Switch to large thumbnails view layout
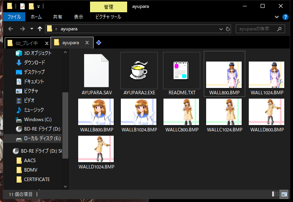293x202 pixels. pos(284,194)
